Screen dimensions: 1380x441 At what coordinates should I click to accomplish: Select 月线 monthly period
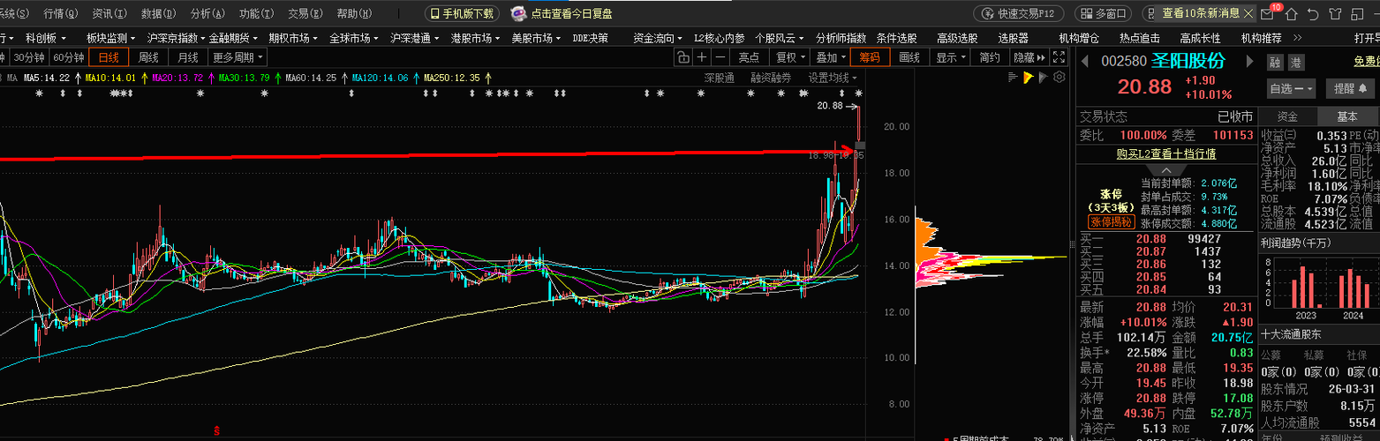tap(188, 57)
